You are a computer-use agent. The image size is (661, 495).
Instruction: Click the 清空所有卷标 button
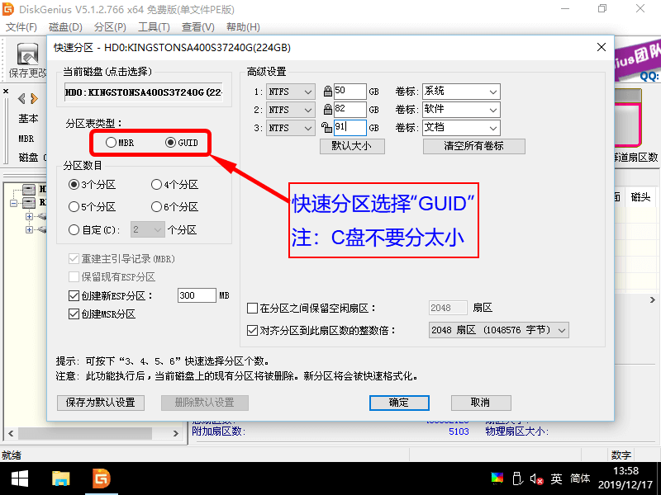click(473, 146)
